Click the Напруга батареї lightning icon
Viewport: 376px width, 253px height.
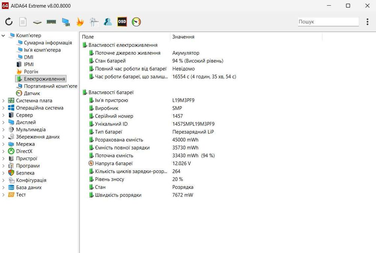tap(91, 163)
